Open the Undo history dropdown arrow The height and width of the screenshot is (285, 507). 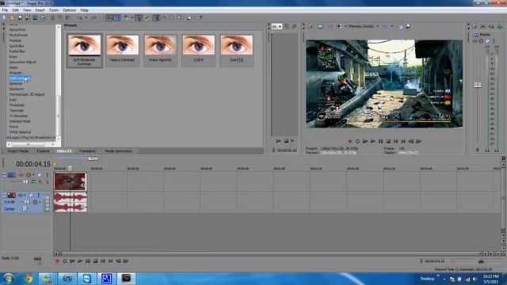86,17
